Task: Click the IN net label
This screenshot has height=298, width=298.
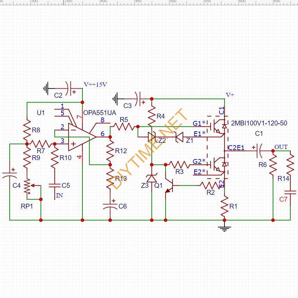Action: tap(60, 195)
